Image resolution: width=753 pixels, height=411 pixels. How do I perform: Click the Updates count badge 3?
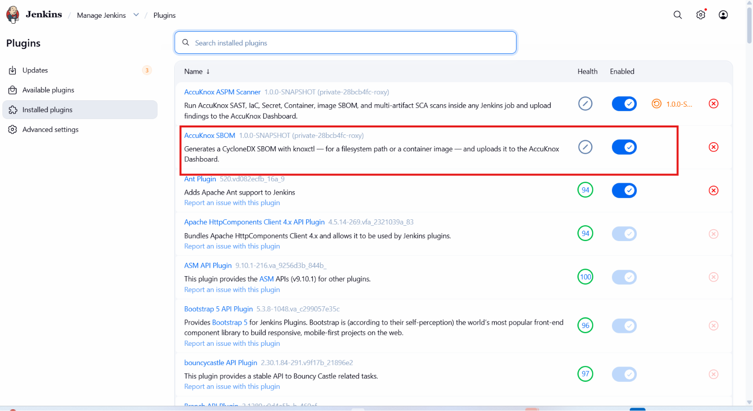tap(147, 70)
